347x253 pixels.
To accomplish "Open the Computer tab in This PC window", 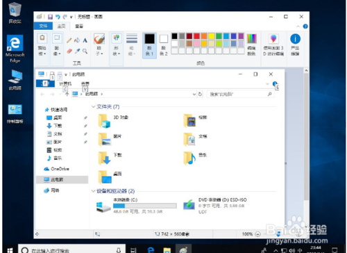I will click(x=65, y=83).
